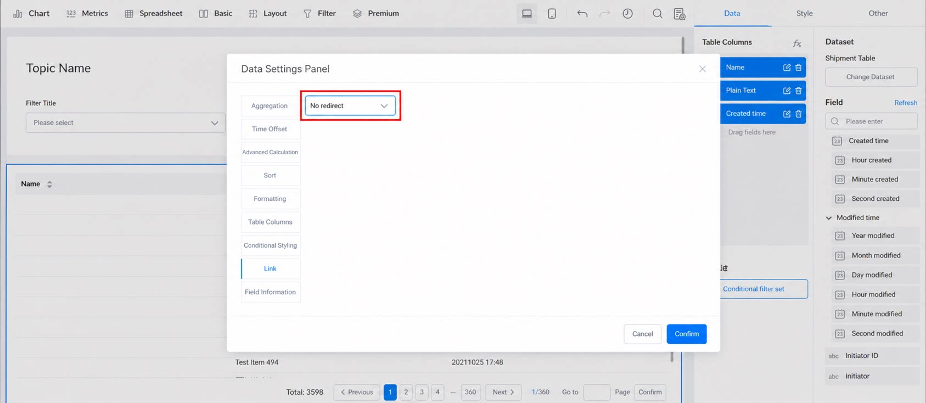Click the desktop preview icon

coord(527,13)
